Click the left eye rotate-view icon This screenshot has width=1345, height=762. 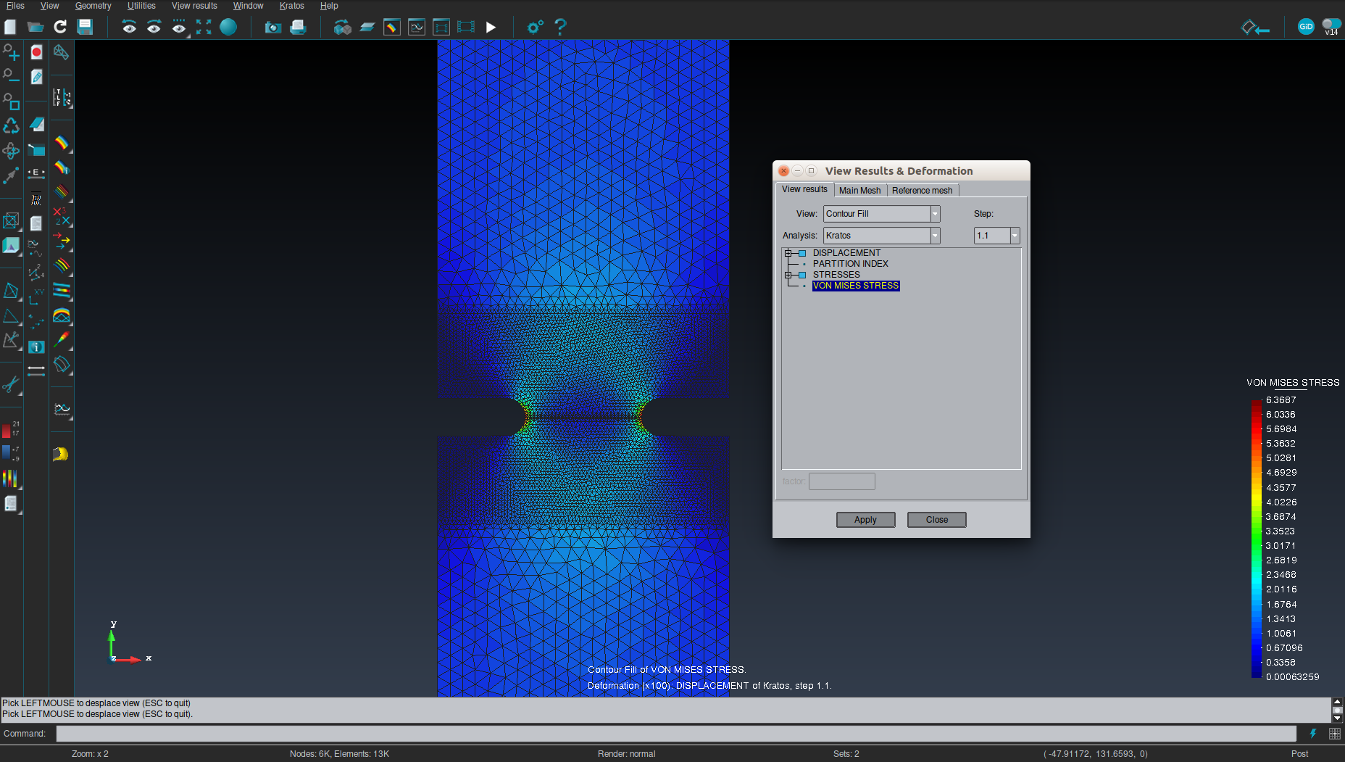[x=129, y=28]
